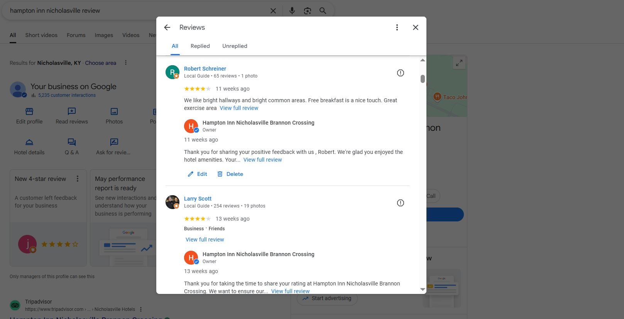Open New 4-star review card options

pyautogui.click(x=78, y=179)
